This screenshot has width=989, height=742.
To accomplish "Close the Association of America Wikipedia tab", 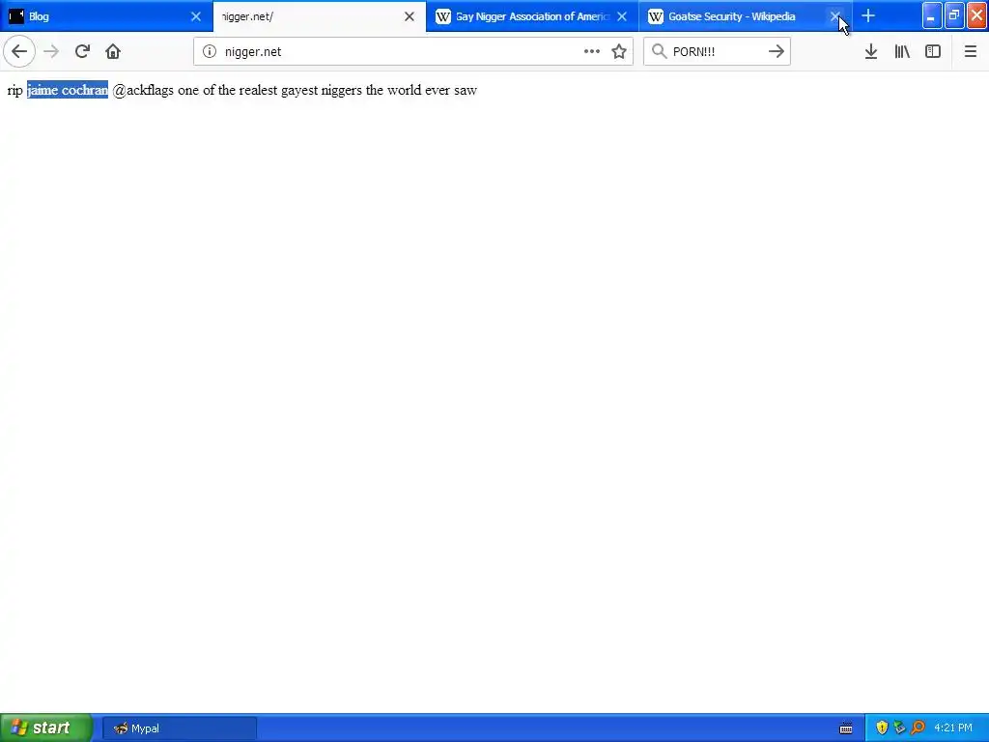I will 622,16.
